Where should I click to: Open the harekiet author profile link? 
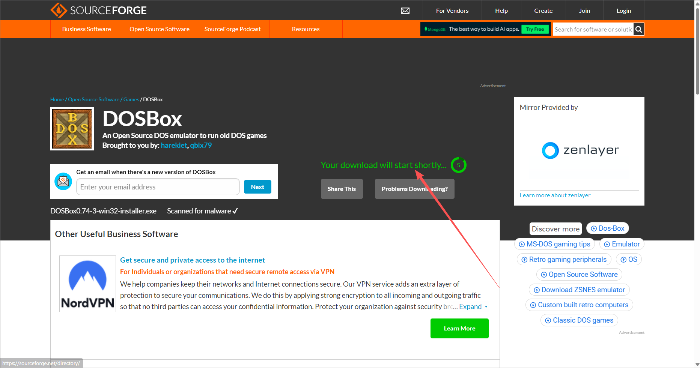click(x=174, y=145)
